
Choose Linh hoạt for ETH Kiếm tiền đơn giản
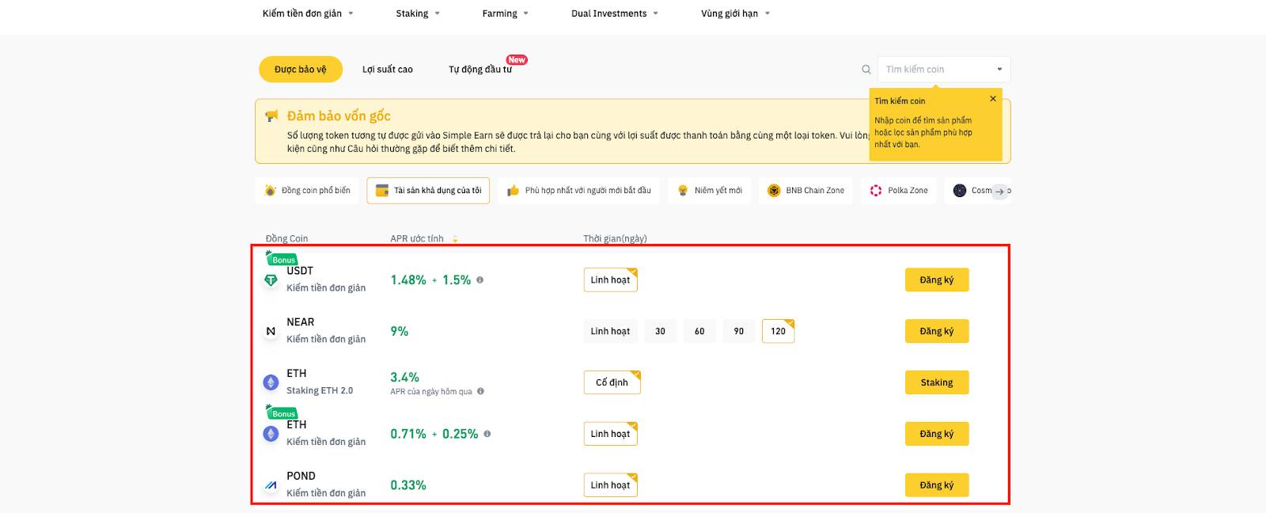(611, 434)
